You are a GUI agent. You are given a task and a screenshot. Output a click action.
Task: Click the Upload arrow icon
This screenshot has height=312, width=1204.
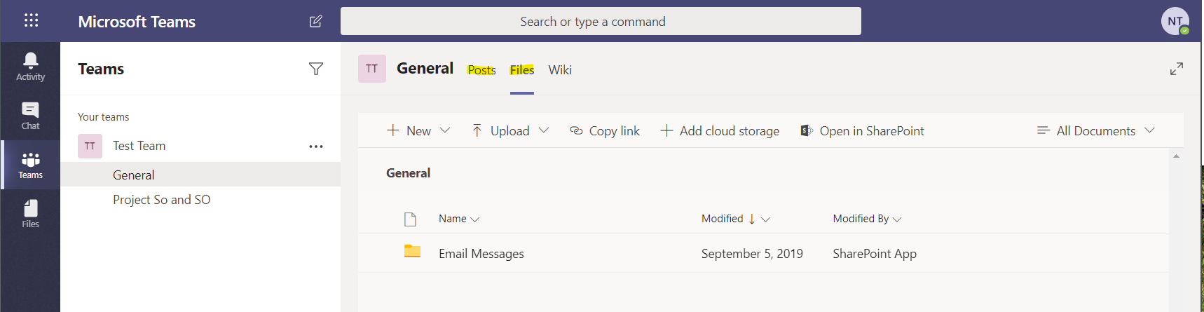tap(477, 130)
